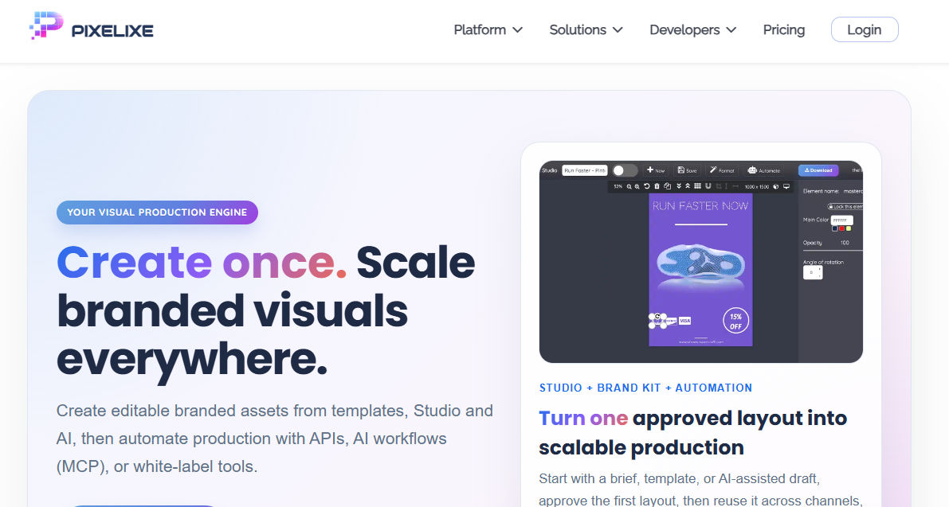Expand the Solutions menu
This screenshot has width=949, height=507.
tap(586, 29)
